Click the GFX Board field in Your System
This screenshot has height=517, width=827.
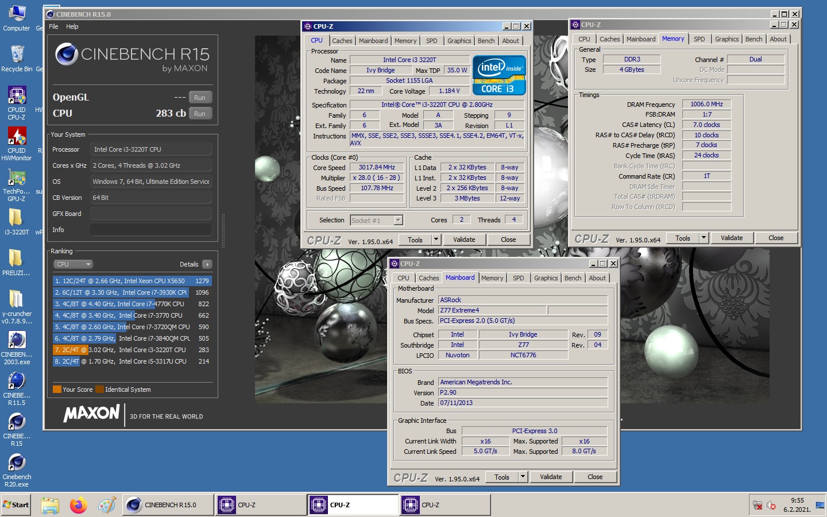[151, 214]
